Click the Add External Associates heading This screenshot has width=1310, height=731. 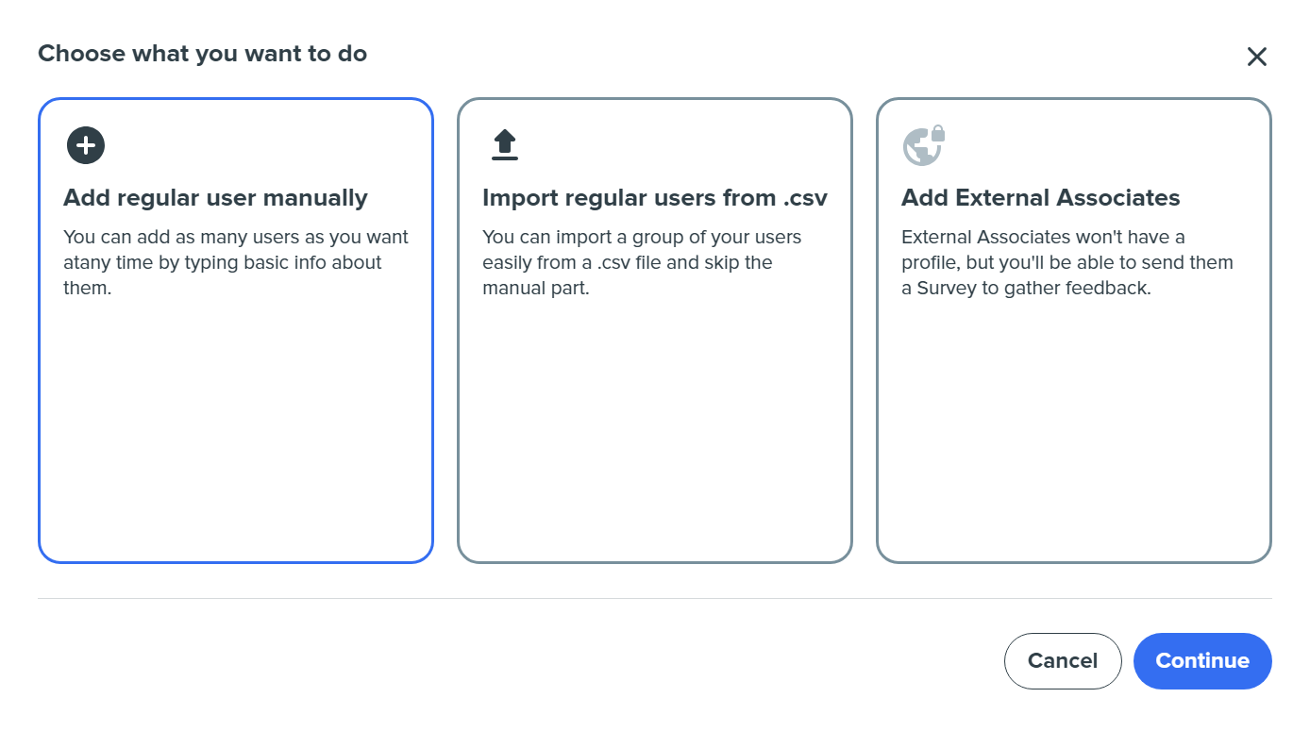click(x=1040, y=198)
